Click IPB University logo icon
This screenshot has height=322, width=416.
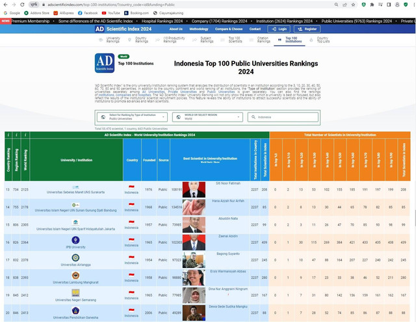(75, 240)
